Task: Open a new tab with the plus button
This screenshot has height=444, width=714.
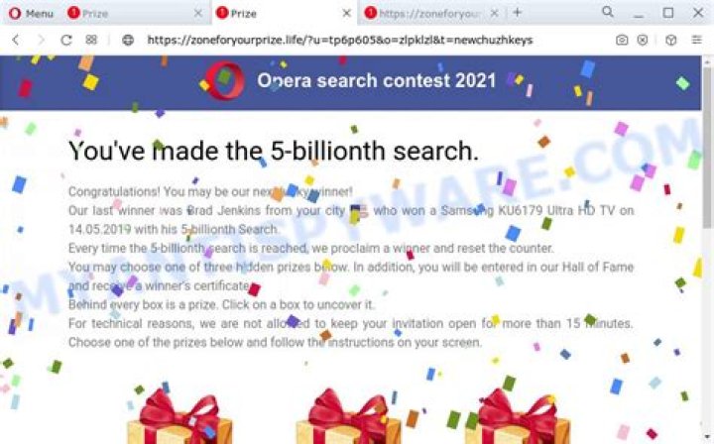Action: pyautogui.click(x=517, y=13)
